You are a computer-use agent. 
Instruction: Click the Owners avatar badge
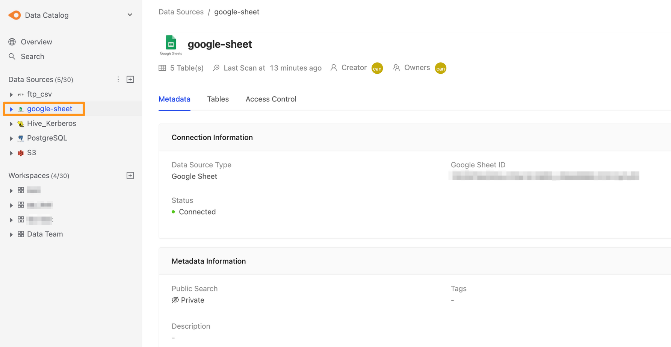click(x=440, y=68)
